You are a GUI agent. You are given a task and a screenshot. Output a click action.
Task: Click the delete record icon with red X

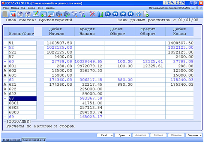[x=51, y=14]
